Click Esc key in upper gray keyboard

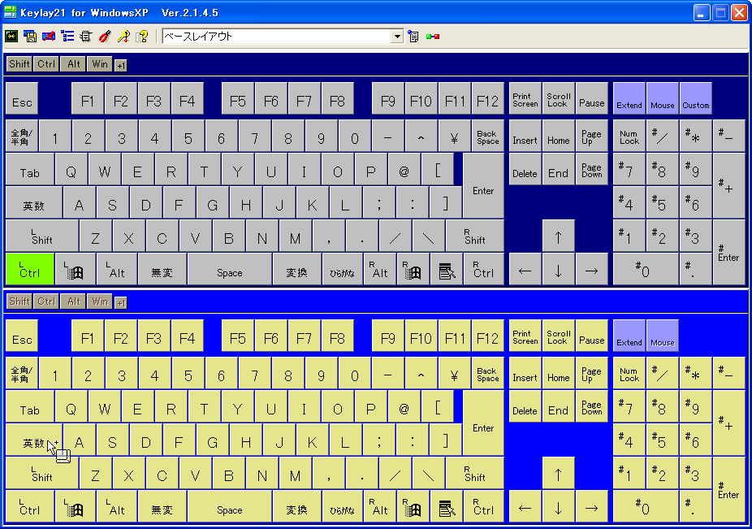pyautogui.click(x=22, y=98)
